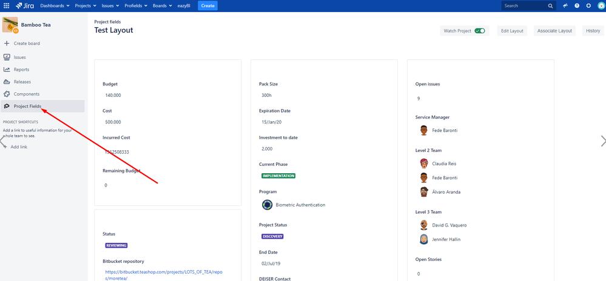Click the Add link shortcut
Image resolution: width=606 pixels, height=281 pixels.
click(19, 147)
